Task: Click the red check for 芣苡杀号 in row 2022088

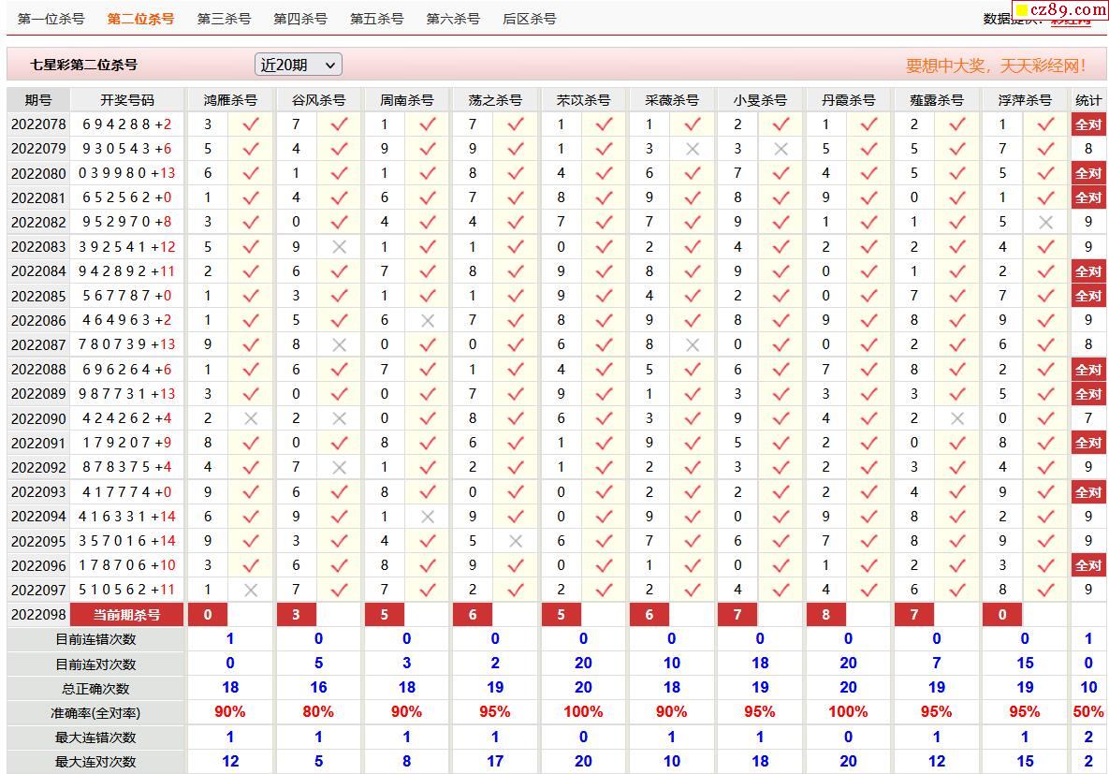Action: [x=604, y=370]
